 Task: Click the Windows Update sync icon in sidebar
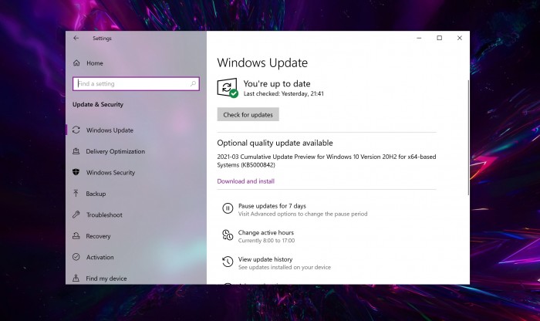pyautogui.click(x=76, y=130)
